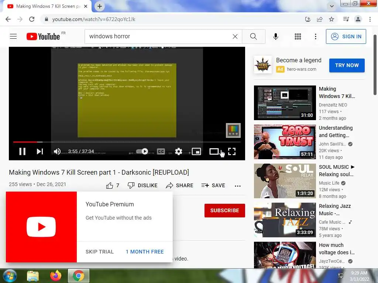378x283 pixels.
Task: Run search with the magnifier button
Action: (253, 36)
